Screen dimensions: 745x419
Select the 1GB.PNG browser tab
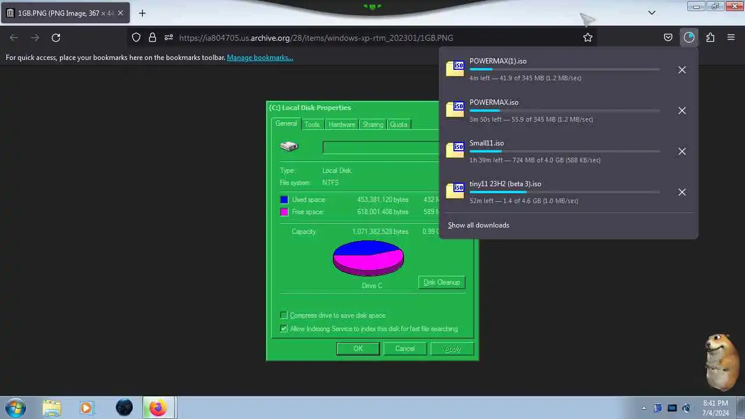65,13
